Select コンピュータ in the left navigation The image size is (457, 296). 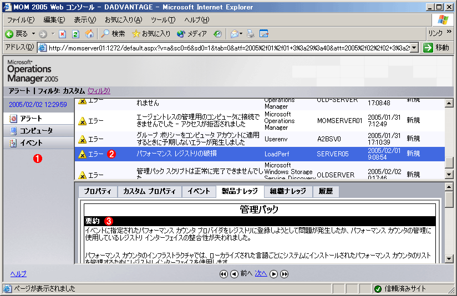(x=38, y=131)
